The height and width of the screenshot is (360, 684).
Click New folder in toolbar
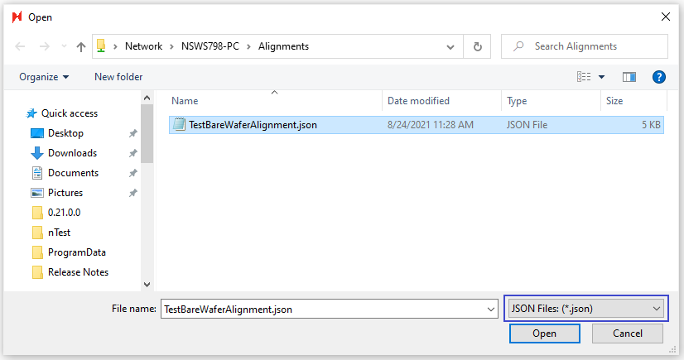pyautogui.click(x=118, y=77)
